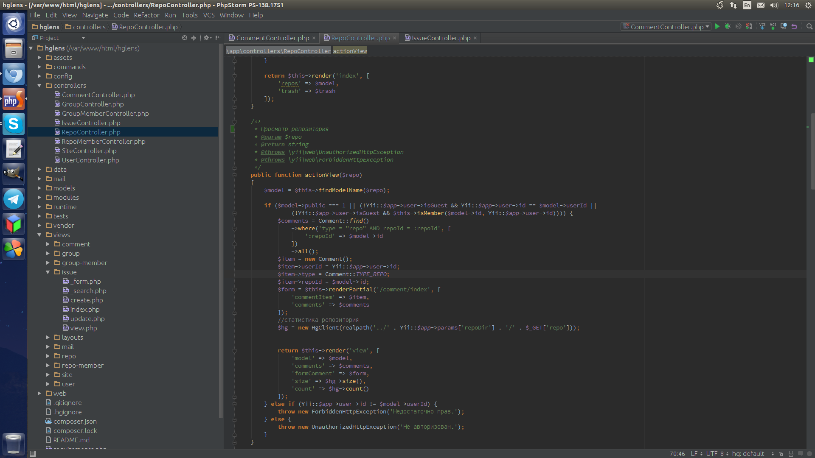Open UserController.php in the project tree
Viewport: 815px width, 458px height.
click(x=90, y=160)
